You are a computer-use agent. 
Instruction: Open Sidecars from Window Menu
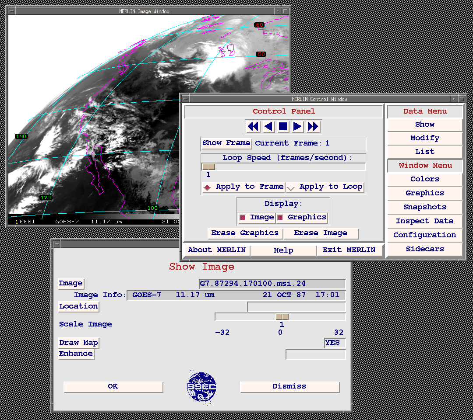pyautogui.click(x=425, y=249)
